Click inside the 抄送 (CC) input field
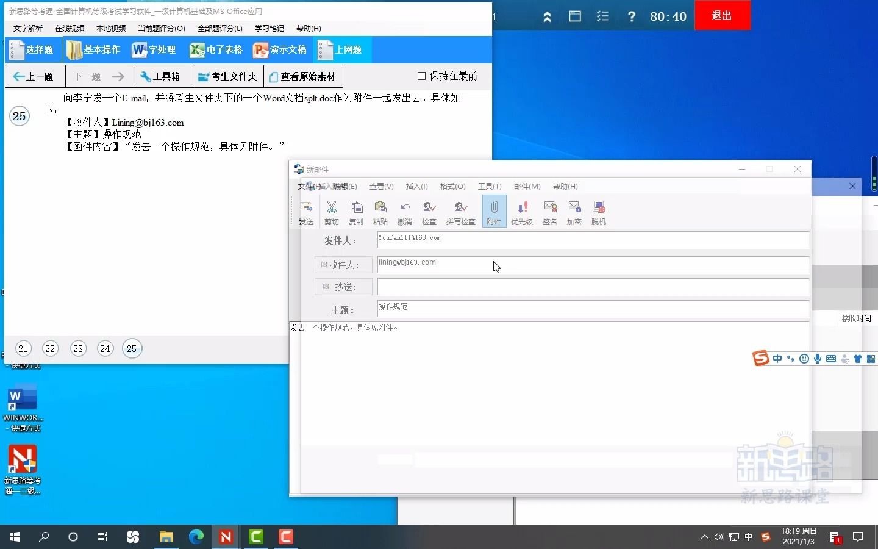Viewport: 878px width, 549px height. coord(549,287)
